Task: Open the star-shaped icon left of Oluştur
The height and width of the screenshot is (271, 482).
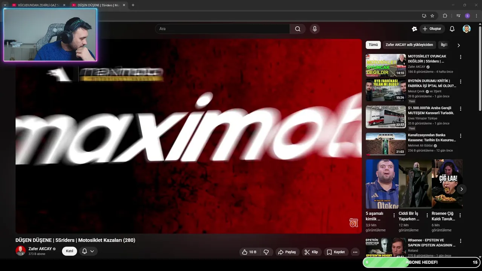Action: tap(414, 29)
